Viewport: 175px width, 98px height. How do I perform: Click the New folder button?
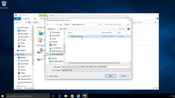pos(63,29)
